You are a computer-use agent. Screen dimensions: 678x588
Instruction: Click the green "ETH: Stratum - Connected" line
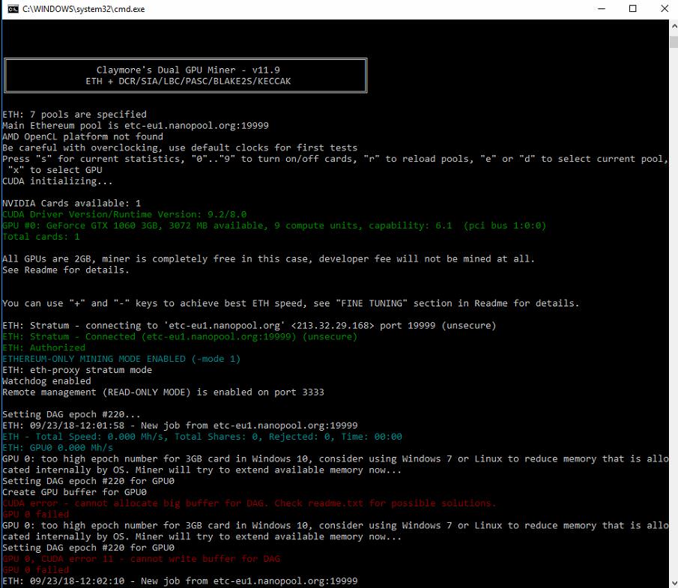pos(180,337)
